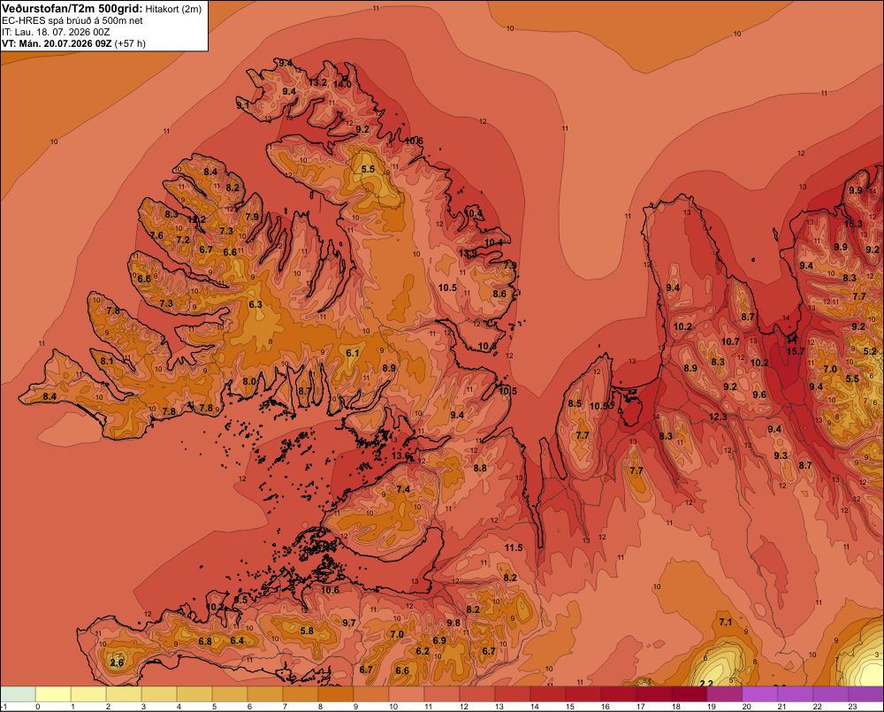The width and height of the screenshot is (884, 712).
Task: Click the red legend swatch between 14 and 15
Action: [x=548, y=694]
